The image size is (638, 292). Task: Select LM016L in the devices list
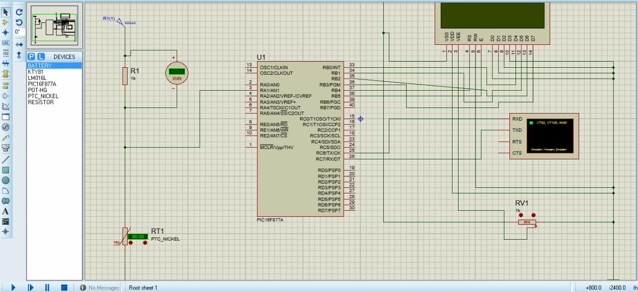tap(37, 78)
